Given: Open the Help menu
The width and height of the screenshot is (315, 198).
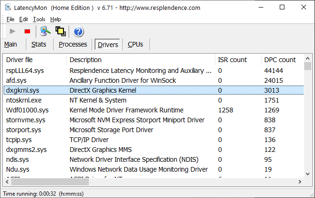Looking at the screenshot, I should click(x=55, y=19).
